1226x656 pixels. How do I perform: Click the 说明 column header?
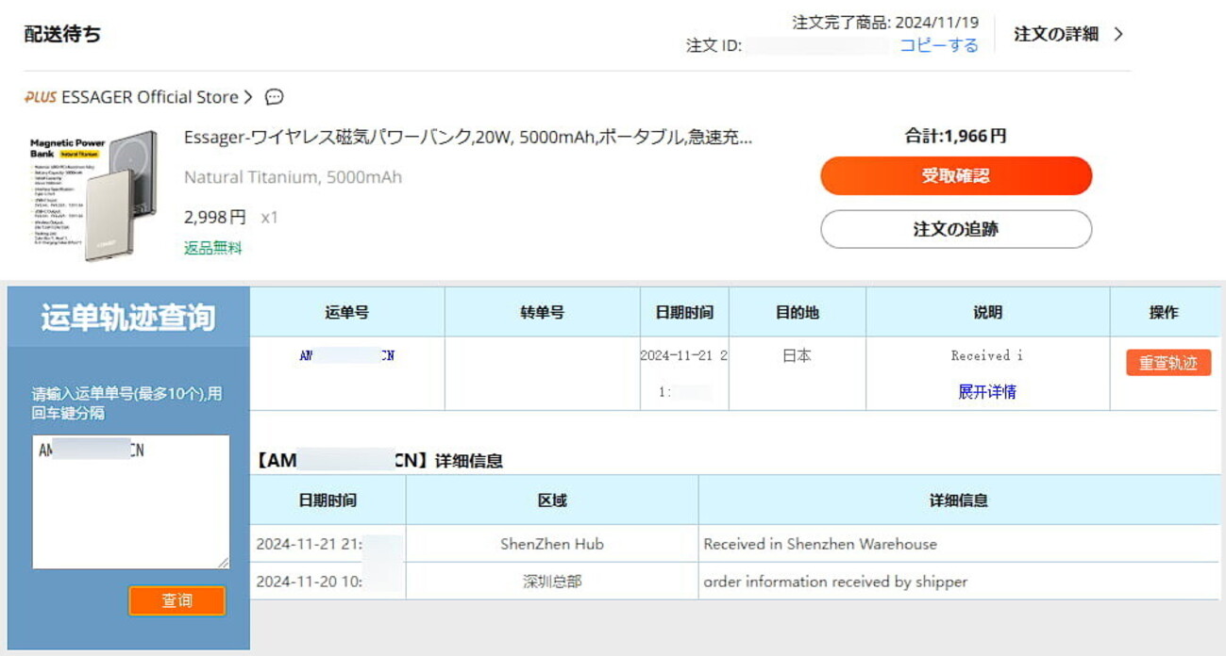987,312
